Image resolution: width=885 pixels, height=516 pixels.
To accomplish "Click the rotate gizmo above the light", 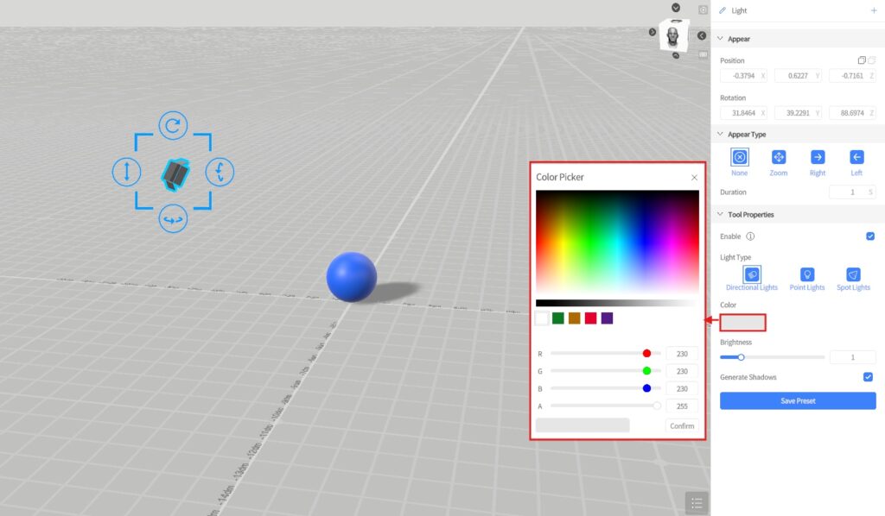I will [x=173, y=126].
